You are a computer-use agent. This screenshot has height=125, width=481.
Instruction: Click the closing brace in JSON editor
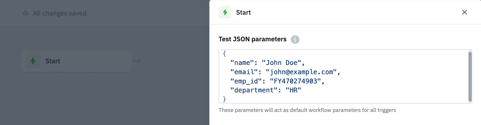[x=224, y=99]
